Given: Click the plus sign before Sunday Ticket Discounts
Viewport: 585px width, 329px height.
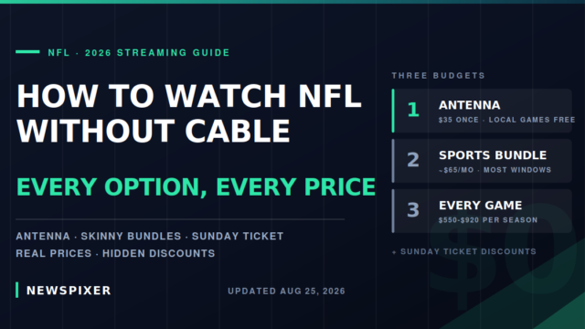Looking at the screenshot, I should point(394,252).
